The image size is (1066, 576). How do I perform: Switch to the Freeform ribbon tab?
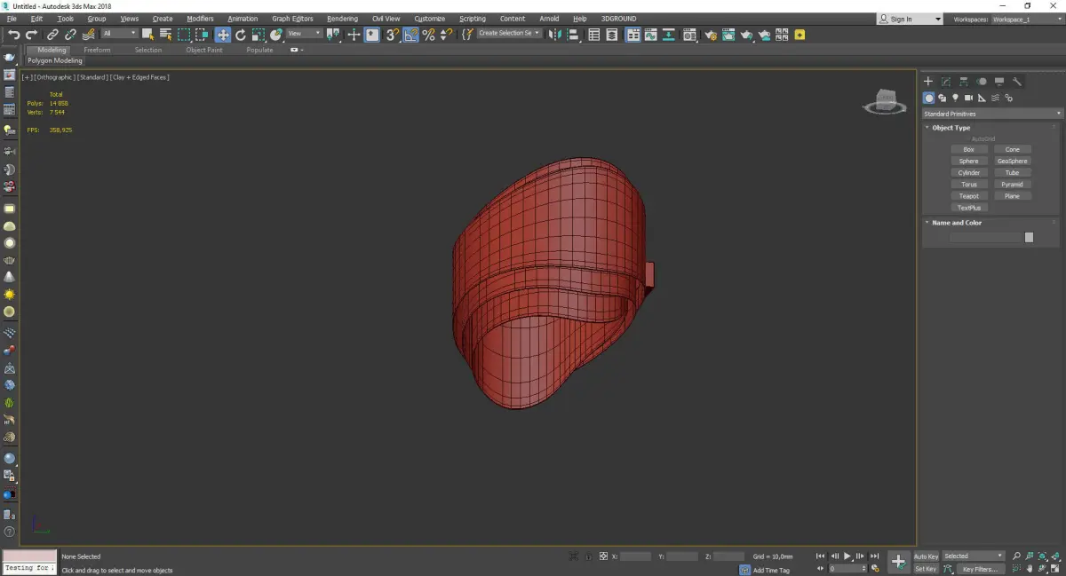point(97,50)
